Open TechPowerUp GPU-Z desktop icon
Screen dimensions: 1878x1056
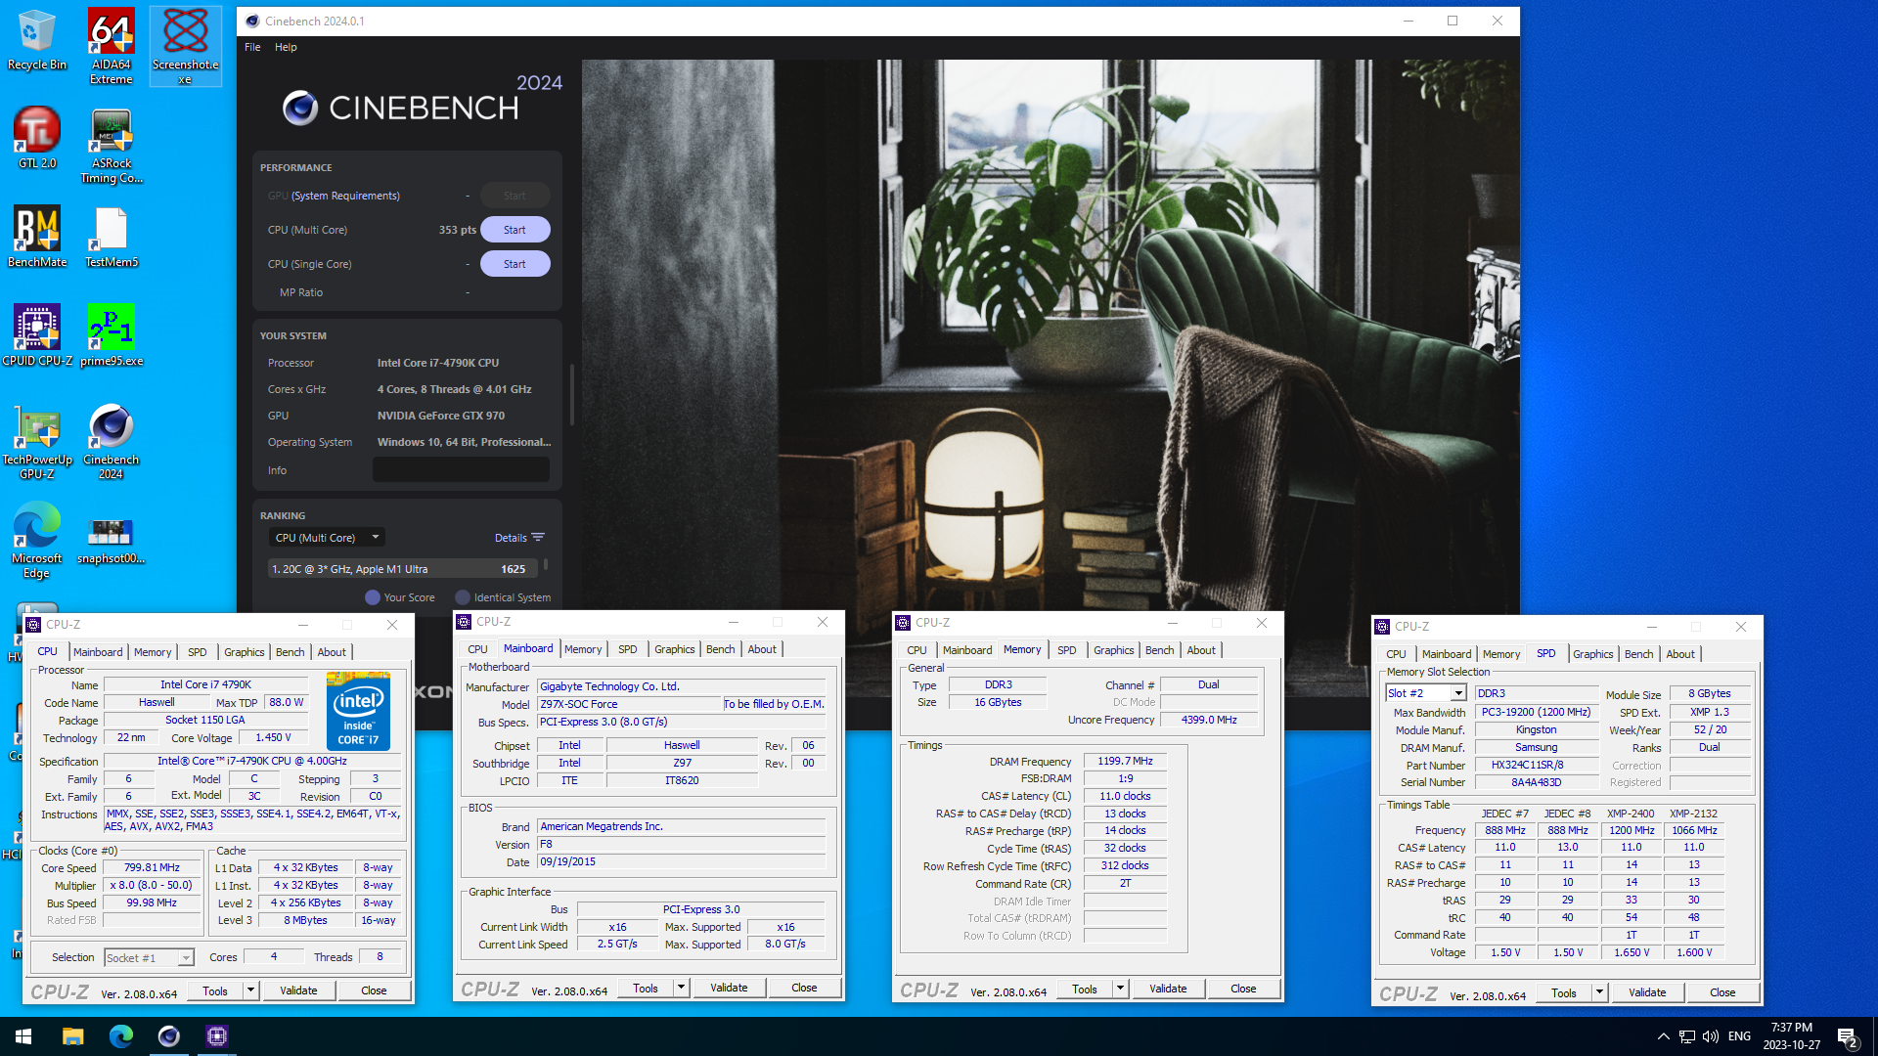pos(36,441)
